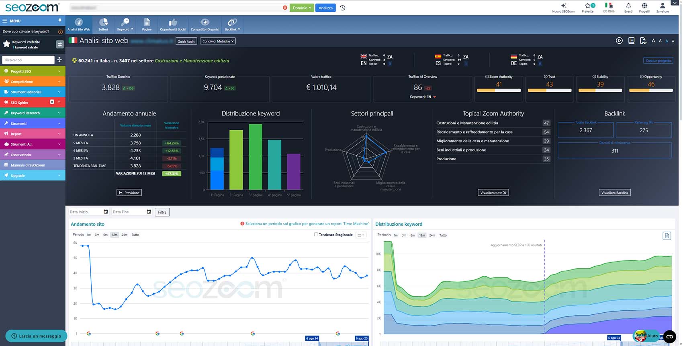683x346 pixels.
Task: Export report as PDF icon
Action: [643, 40]
